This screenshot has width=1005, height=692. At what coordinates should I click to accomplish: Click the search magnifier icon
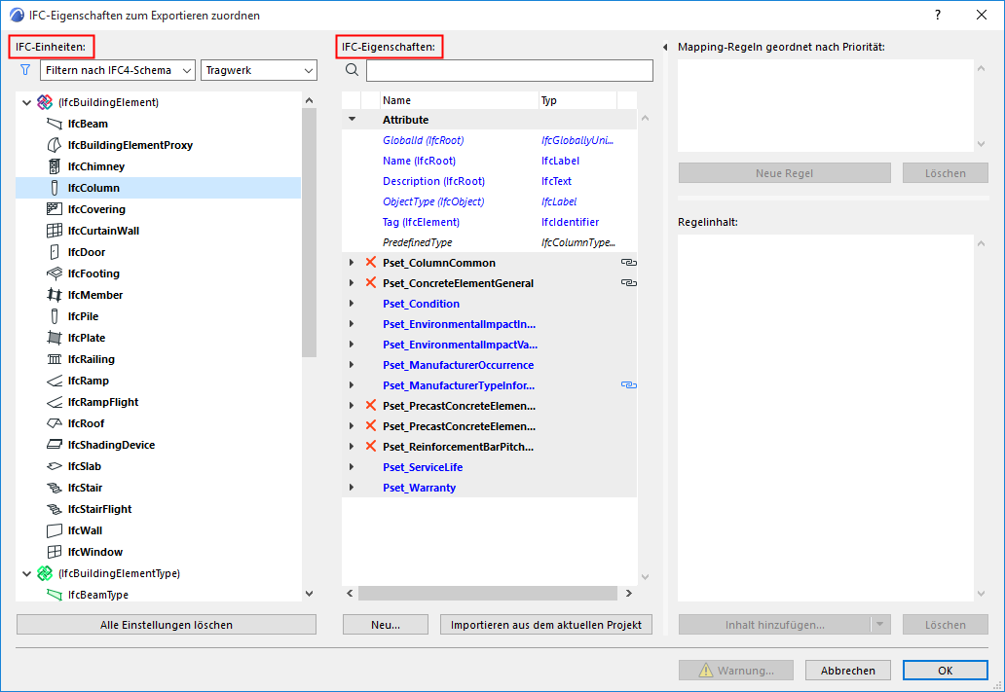pos(352,70)
